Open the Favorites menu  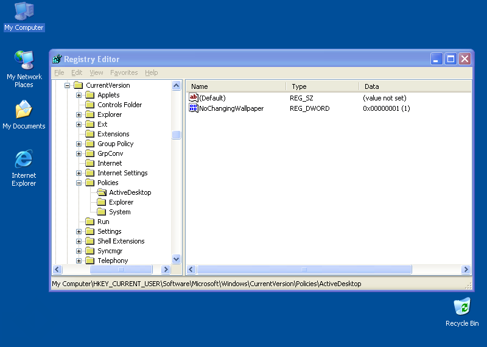point(124,72)
